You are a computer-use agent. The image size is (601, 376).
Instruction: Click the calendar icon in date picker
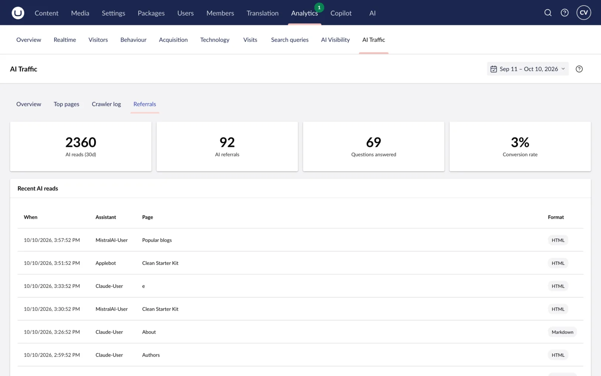click(x=494, y=69)
